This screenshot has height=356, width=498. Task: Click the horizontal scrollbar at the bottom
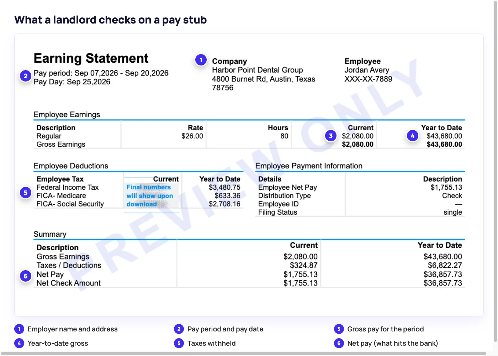(x=244, y=354)
